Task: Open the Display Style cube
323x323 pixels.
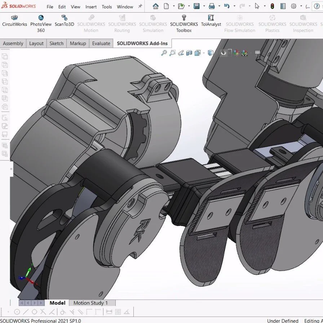Action: click(211, 53)
